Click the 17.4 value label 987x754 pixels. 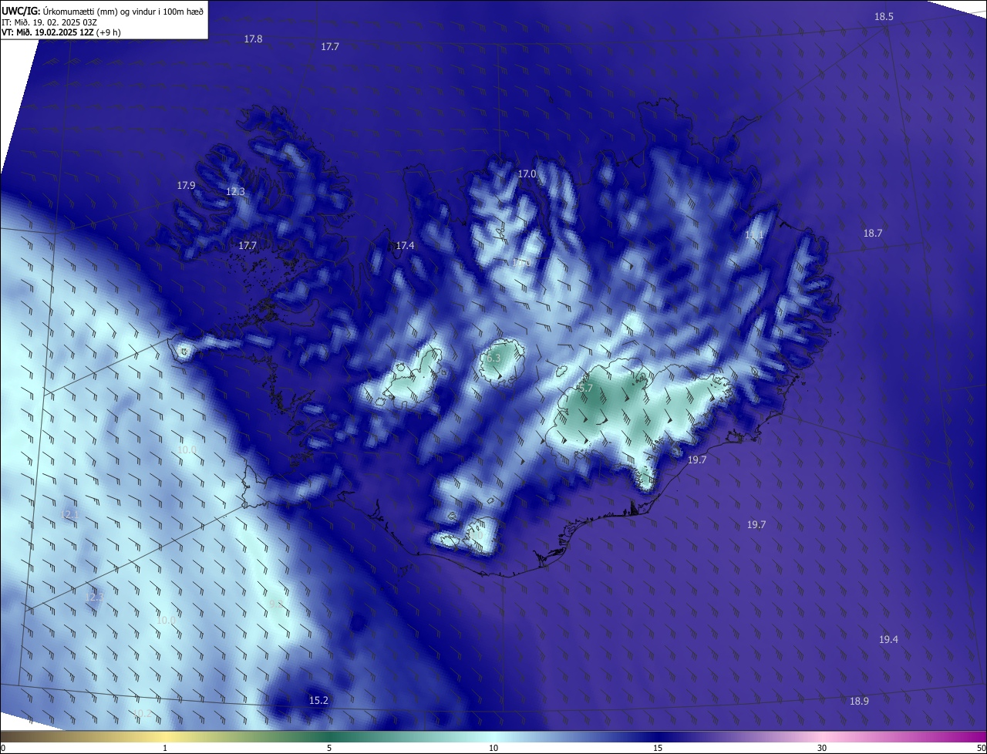[405, 246]
